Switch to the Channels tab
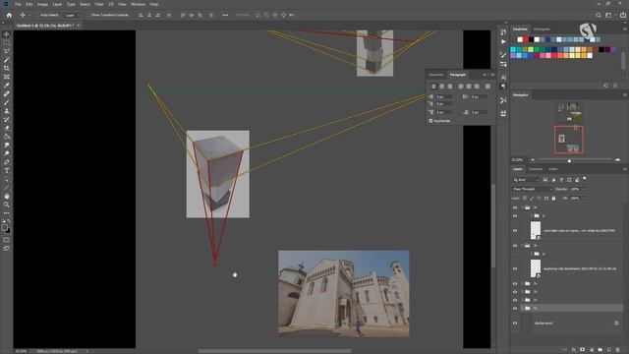Viewport: 629px width, 354px height. 536,169
